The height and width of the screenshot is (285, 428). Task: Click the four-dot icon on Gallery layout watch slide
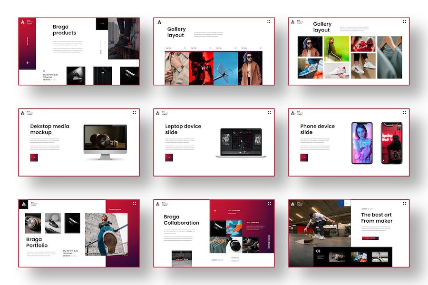[269, 21]
